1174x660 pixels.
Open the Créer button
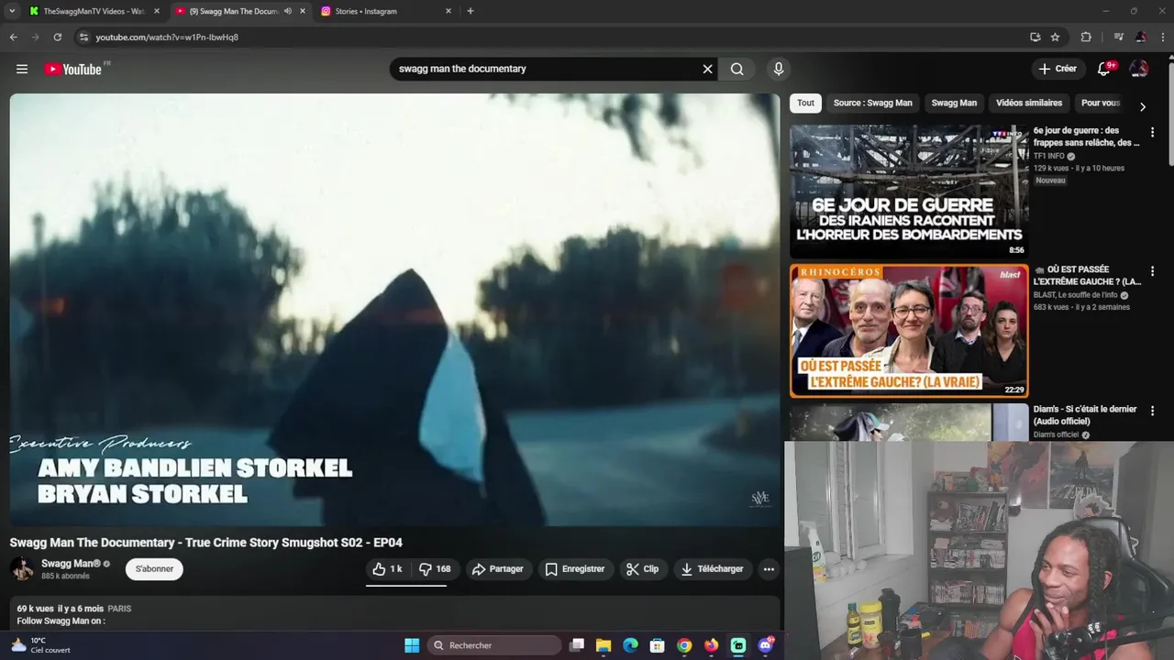click(x=1058, y=69)
